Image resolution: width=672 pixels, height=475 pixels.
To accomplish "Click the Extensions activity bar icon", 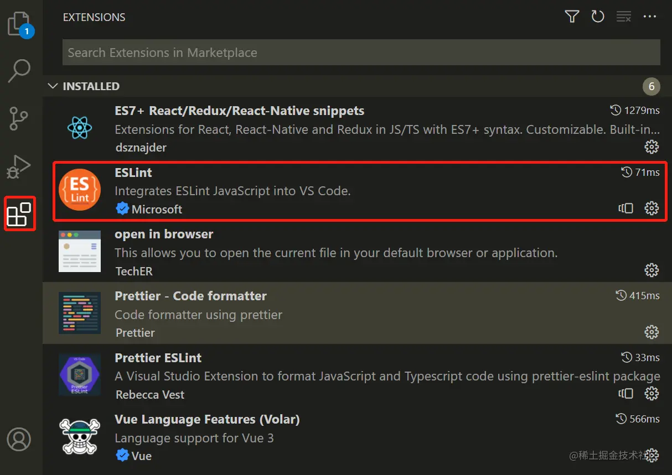I will pos(20,214).
